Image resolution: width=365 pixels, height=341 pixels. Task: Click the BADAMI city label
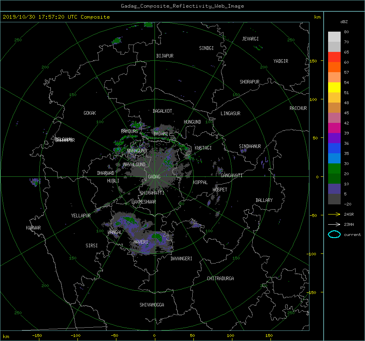161,134
